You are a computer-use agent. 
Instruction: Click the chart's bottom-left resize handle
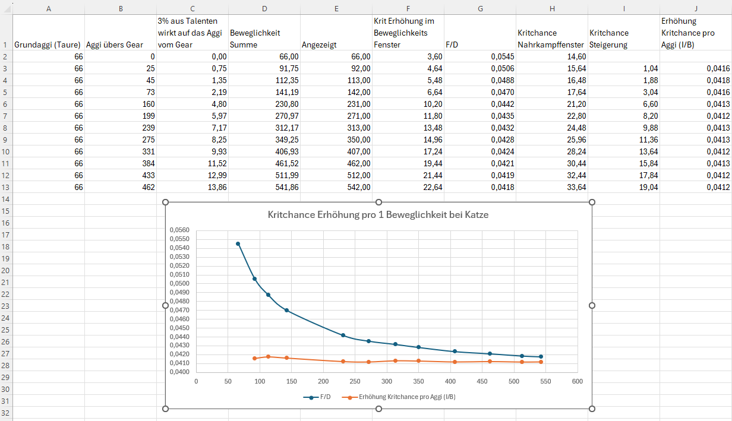(166, 409)
